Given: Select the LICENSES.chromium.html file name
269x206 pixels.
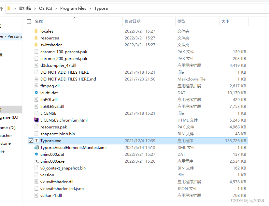Looking at the screenshot, I should 64,120.
